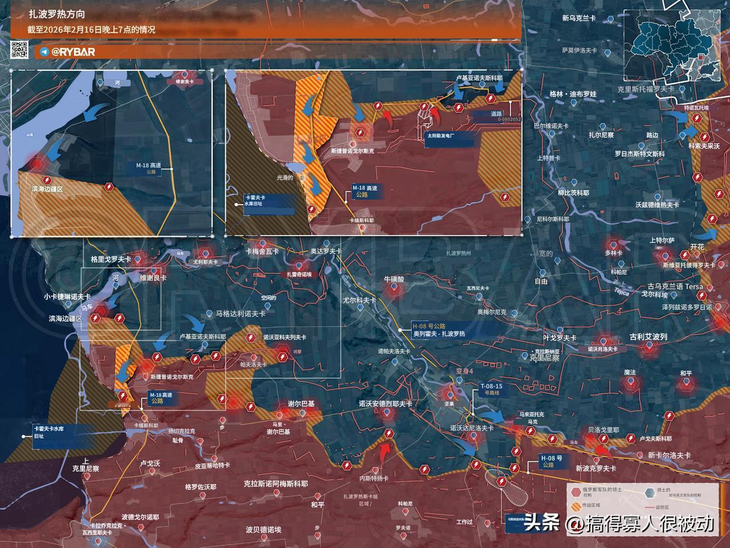Viewport: 730px width, 548px height.
Task: Click the label 古乌克兰语 Tersa
Action: [675, 286]
